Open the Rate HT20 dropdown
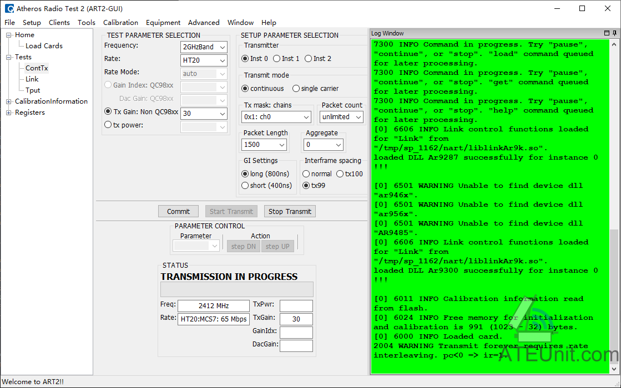621x388 pixels. [x=204, y=60]
